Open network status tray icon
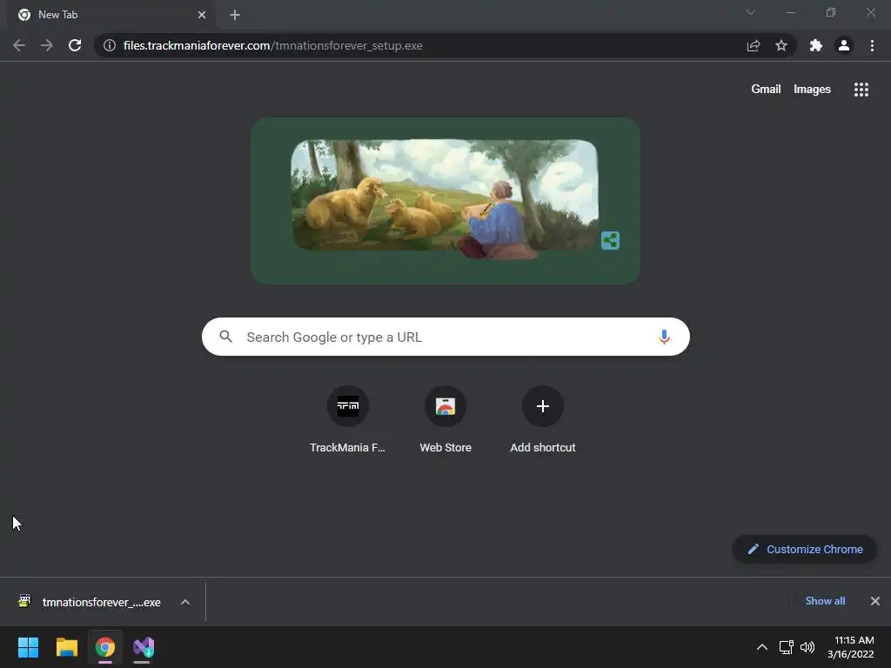This screenshot has width=891, height=668. tap(786, 647)
